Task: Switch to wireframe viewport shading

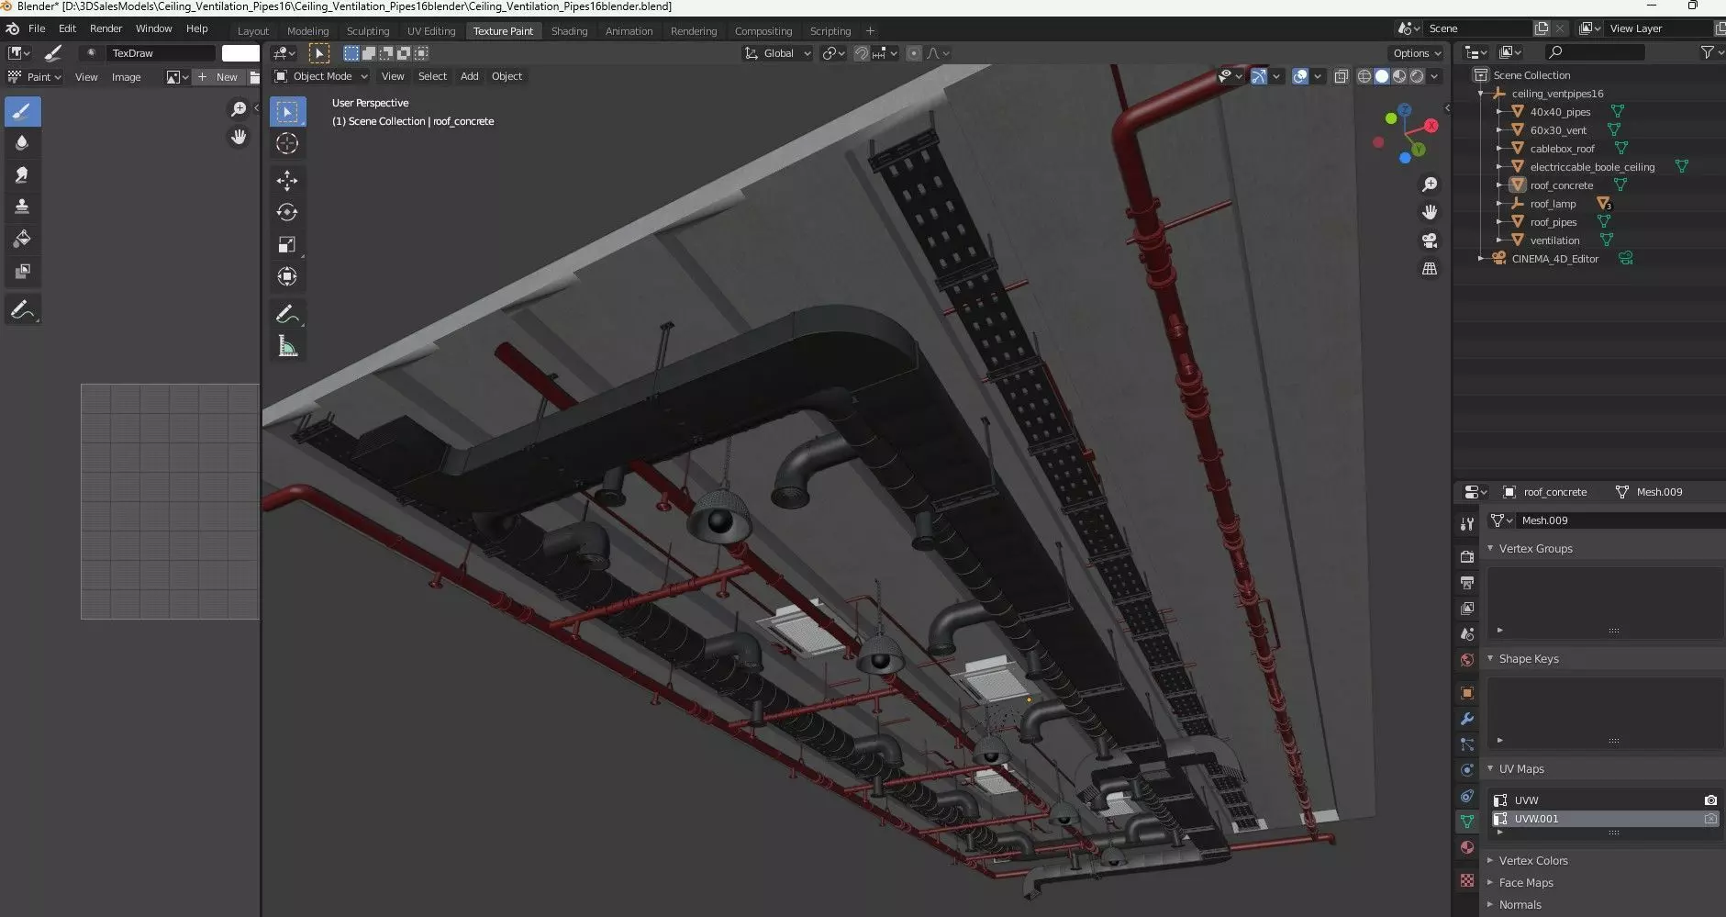Action: pyautogui.click(x=1364, y=76)
